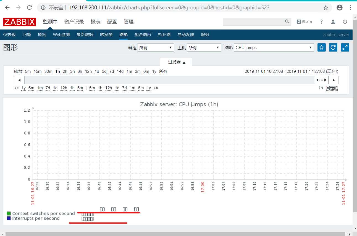Click zabbix_server label in navigation

coord(336,35)
